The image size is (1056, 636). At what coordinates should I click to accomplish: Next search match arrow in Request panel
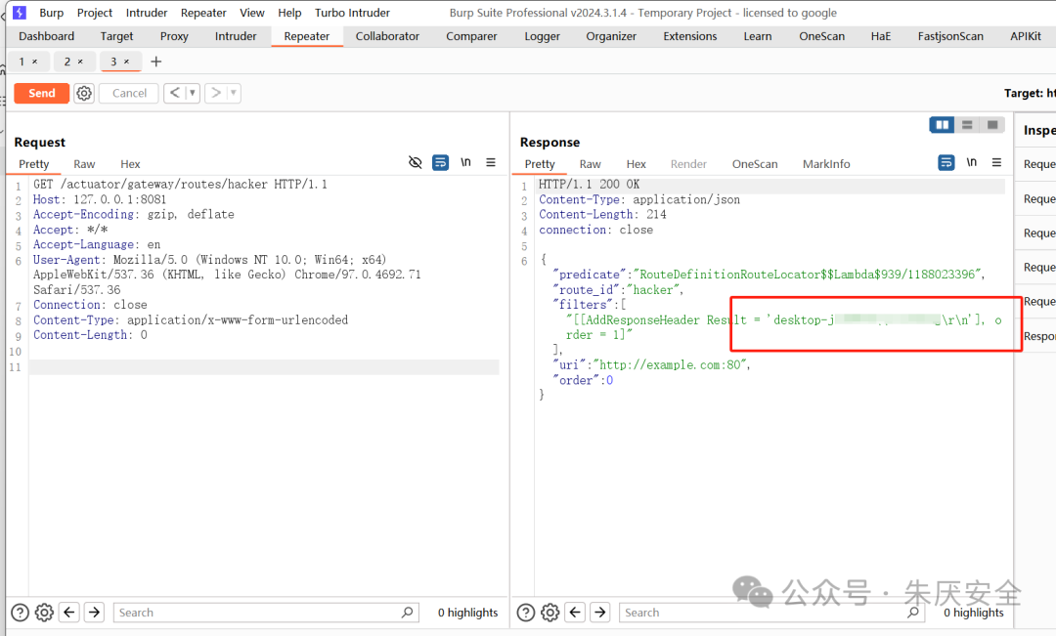[x=94, y=612]
